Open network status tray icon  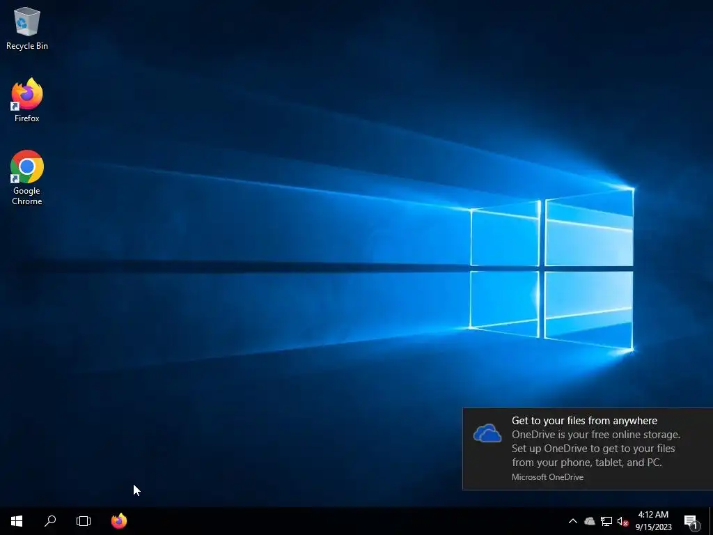[x=606, y=521]
